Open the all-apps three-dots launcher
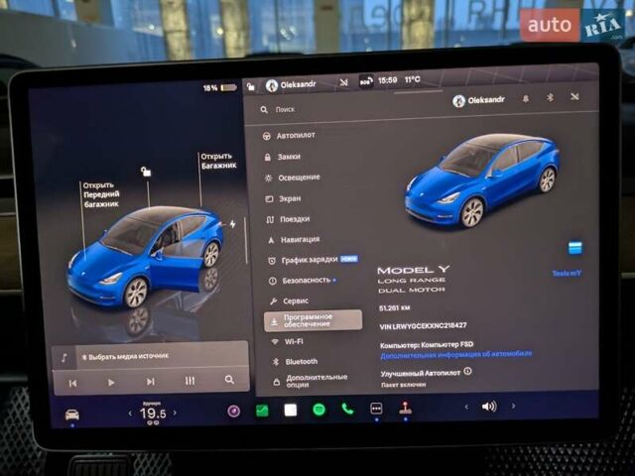Viewport: 635px width, 476px height. tap(376, 409)
